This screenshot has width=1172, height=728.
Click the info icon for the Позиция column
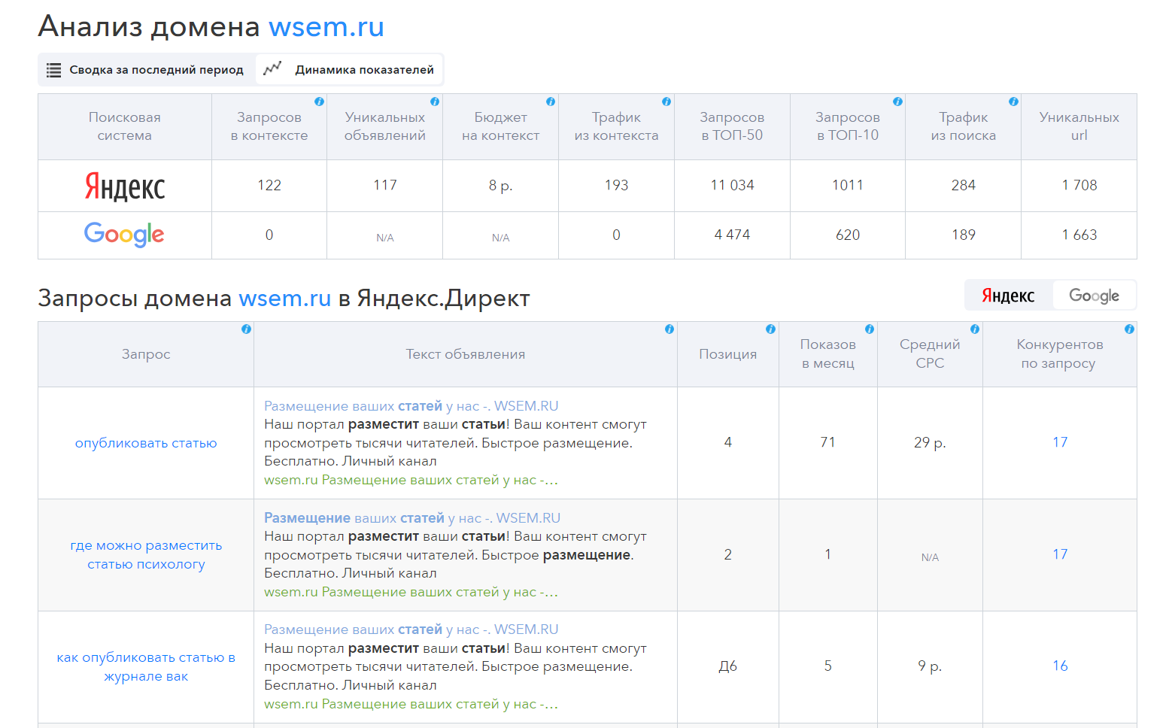pyautogui.click(x=770, y=329)
